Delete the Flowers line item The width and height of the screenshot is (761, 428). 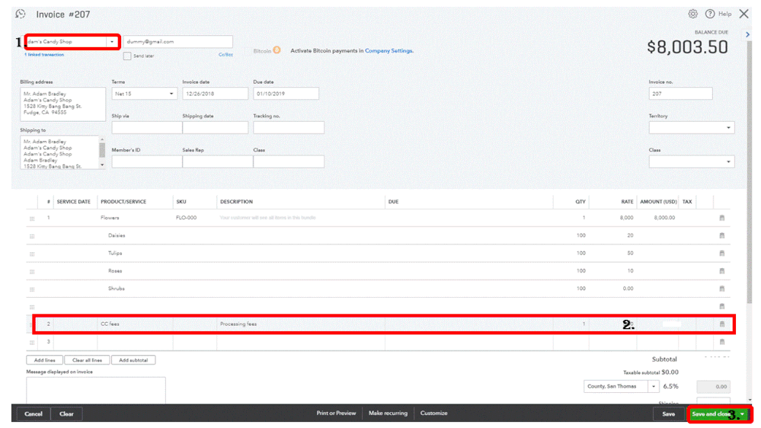(721, 218)
